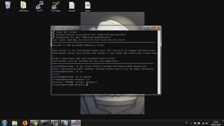This screenshot has width=224, height=126.
Task: Switch to the command prompt taskbar window
Action: [45, 123]
